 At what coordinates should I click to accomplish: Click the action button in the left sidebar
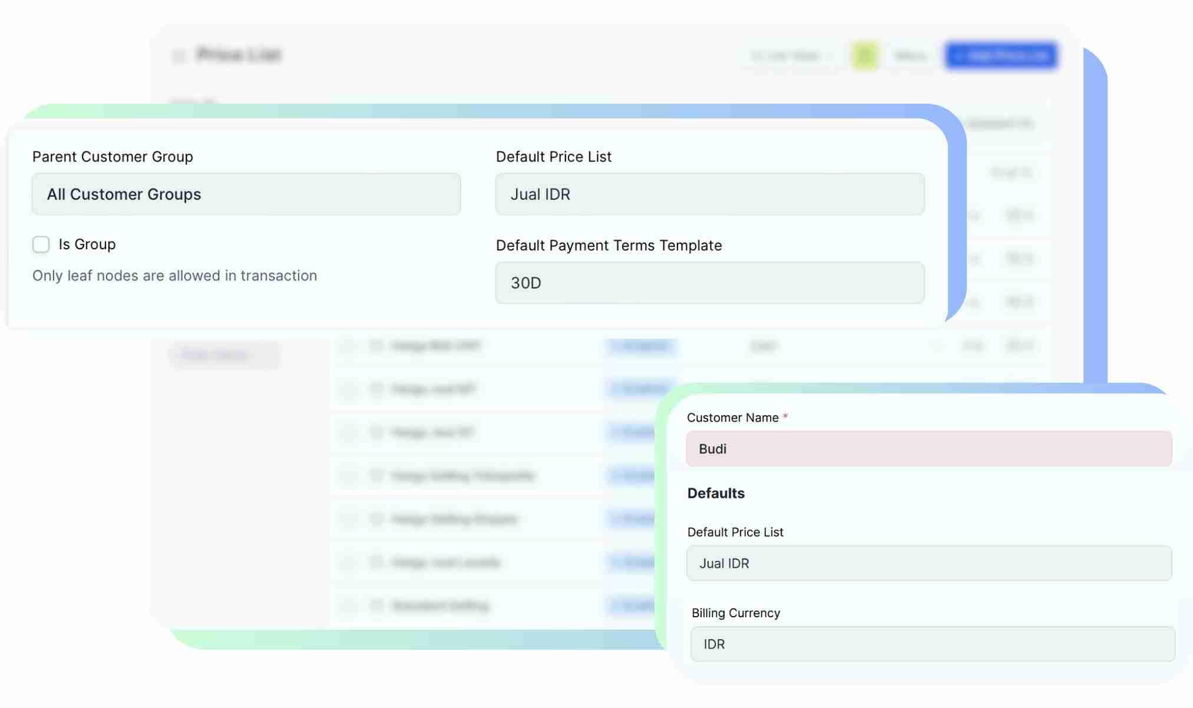tap(224, 354)
